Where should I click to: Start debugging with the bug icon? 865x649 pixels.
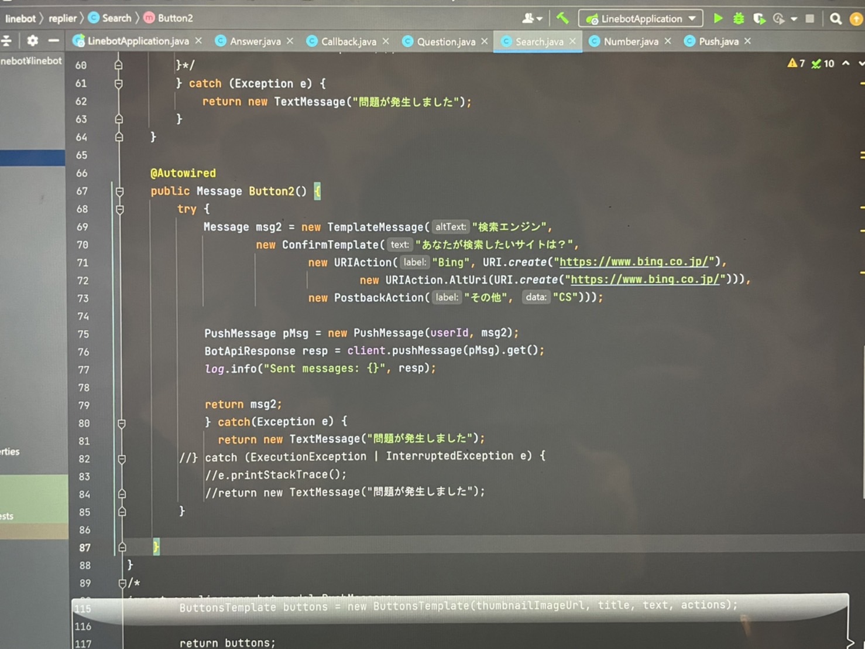coord(739,19)
